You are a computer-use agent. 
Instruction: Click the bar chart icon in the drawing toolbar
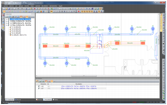pos(41,11)
